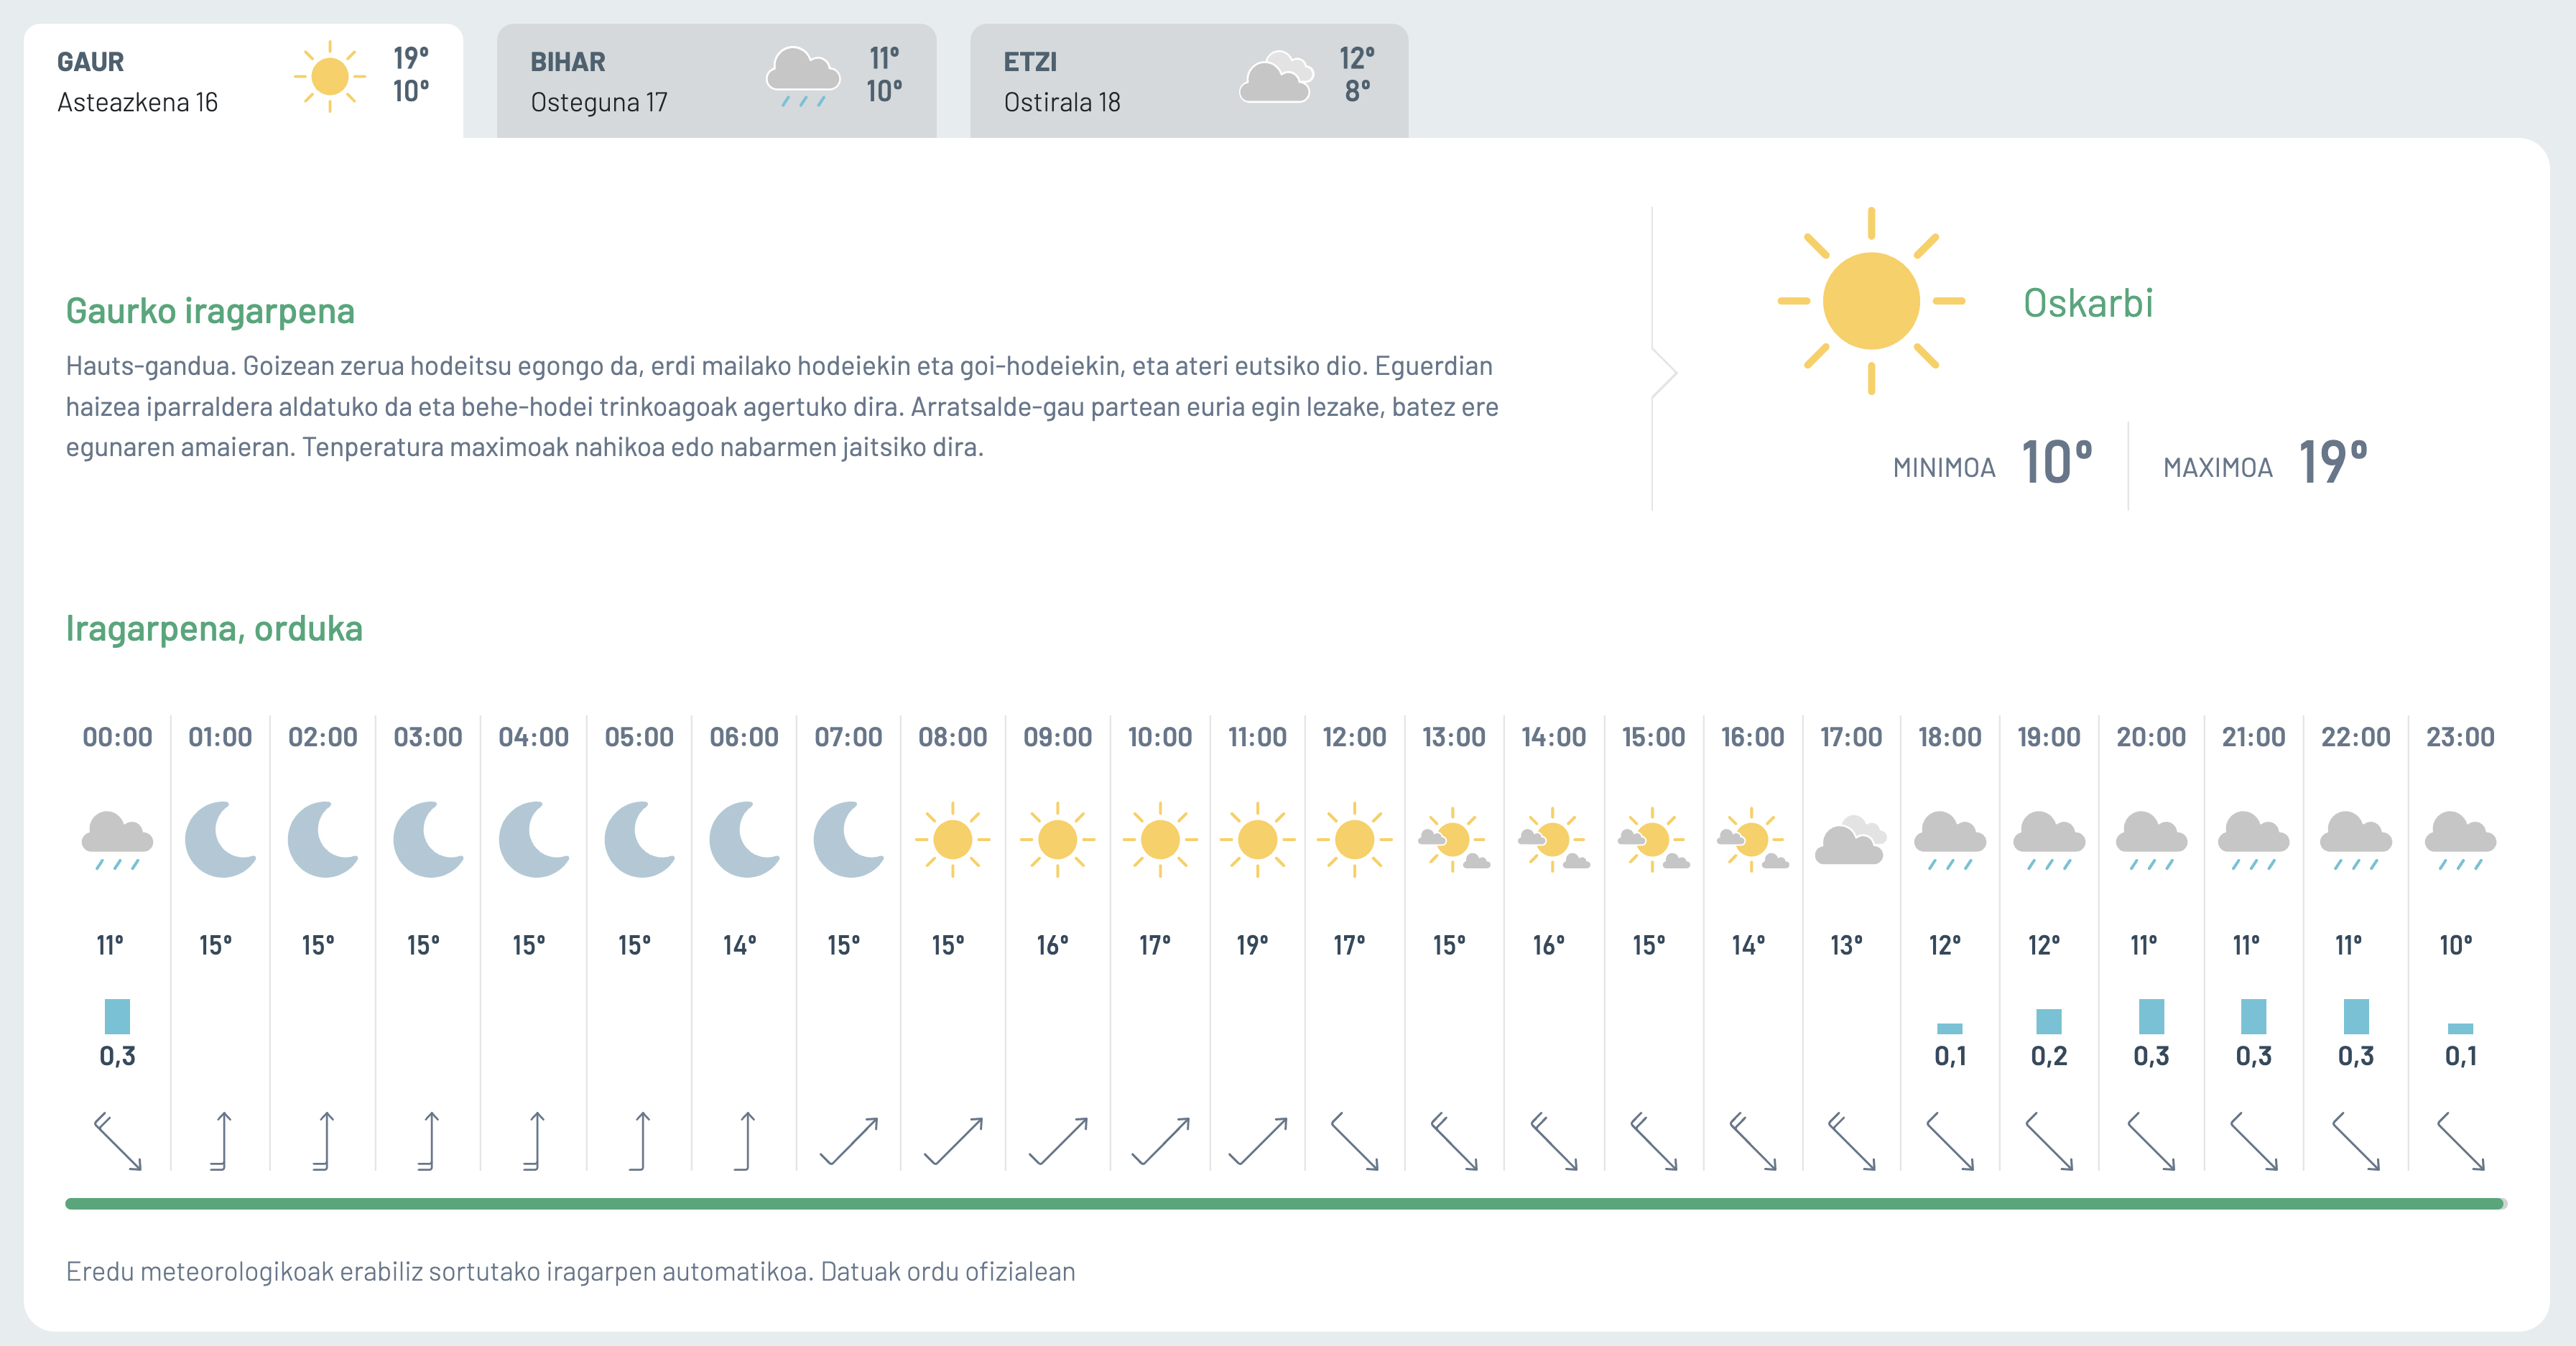Click the green hourly forecast scrollbar
The width and height of the screenshot is (2576, 1346).
pos(1286,1204)
